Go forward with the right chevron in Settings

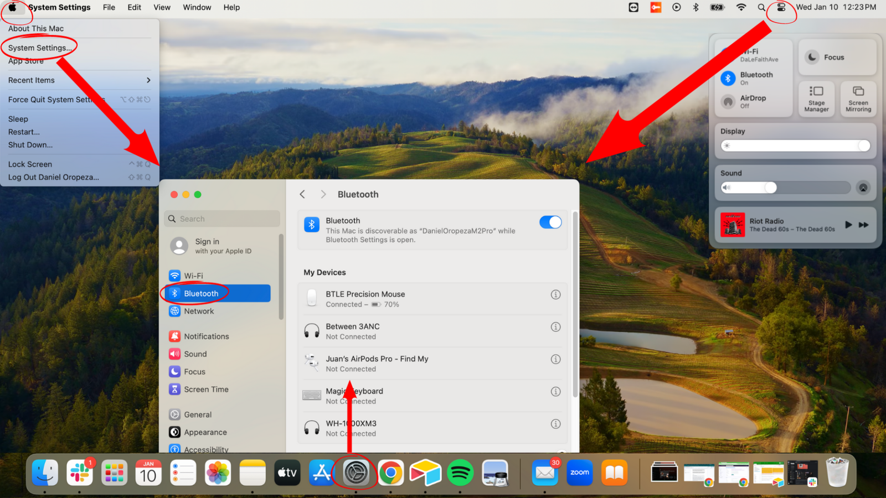[x=323, y=194]
